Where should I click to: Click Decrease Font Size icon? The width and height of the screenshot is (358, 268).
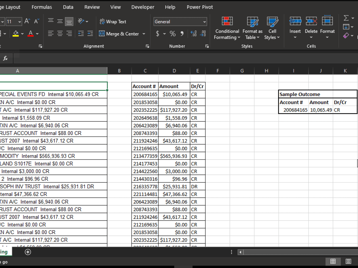tap(37, 21)
